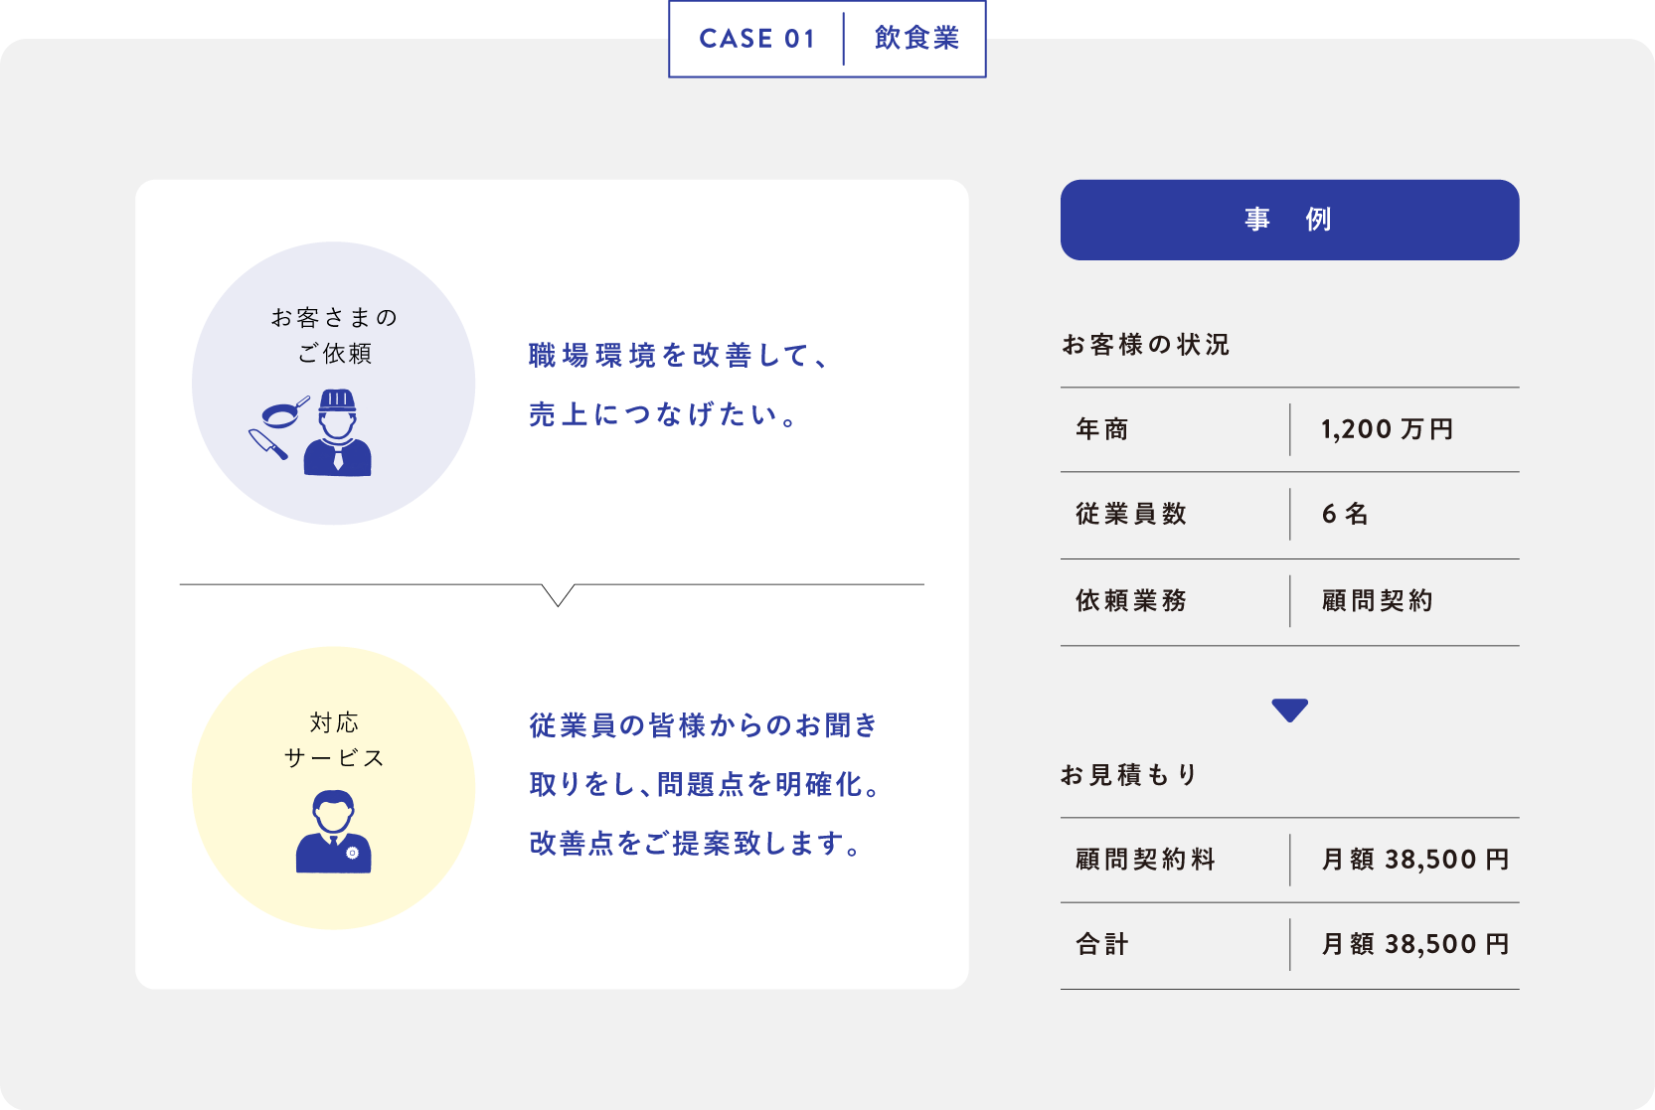Click the kitchen knife icon

[267, 443]
